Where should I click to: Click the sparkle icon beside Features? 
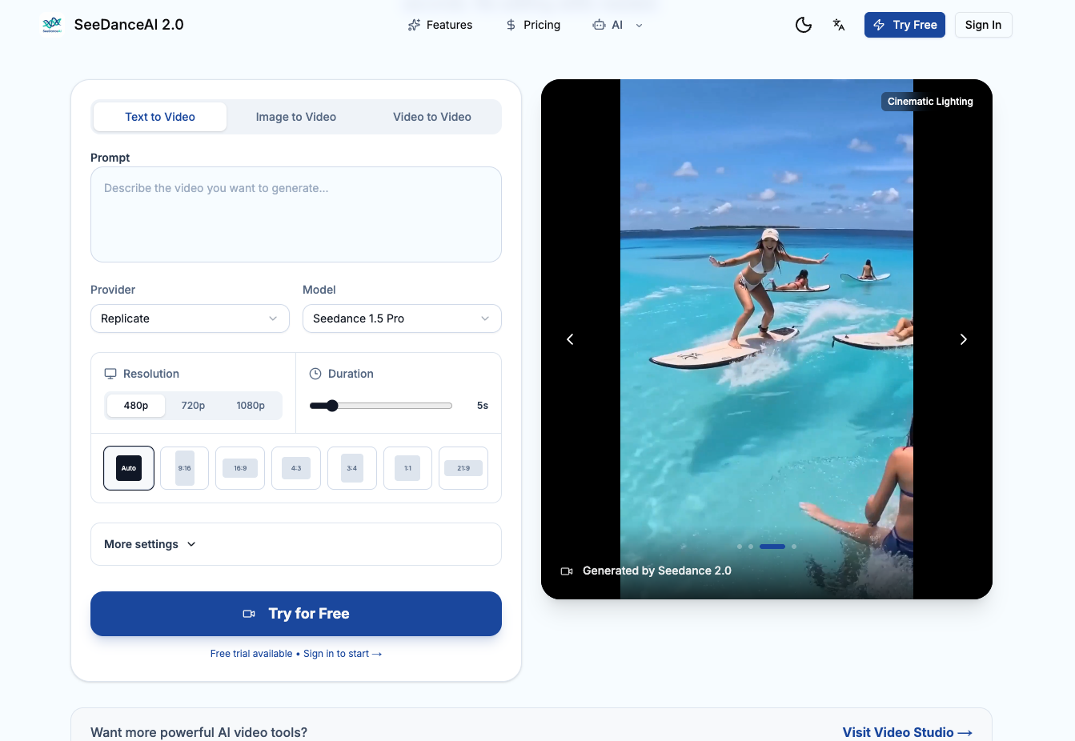(x=413, y=25)
